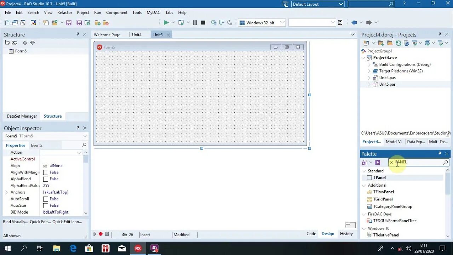Click the Move Up arrow in Structure

(x=25, y=43)
